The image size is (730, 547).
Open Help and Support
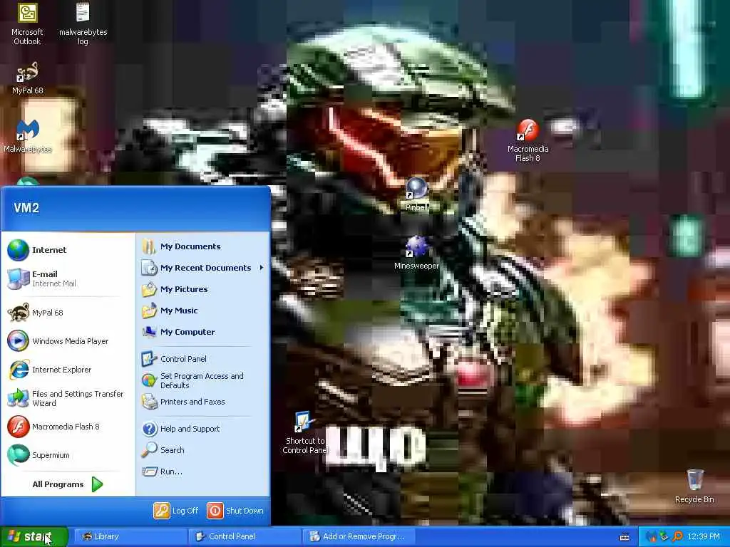(203, 429)
